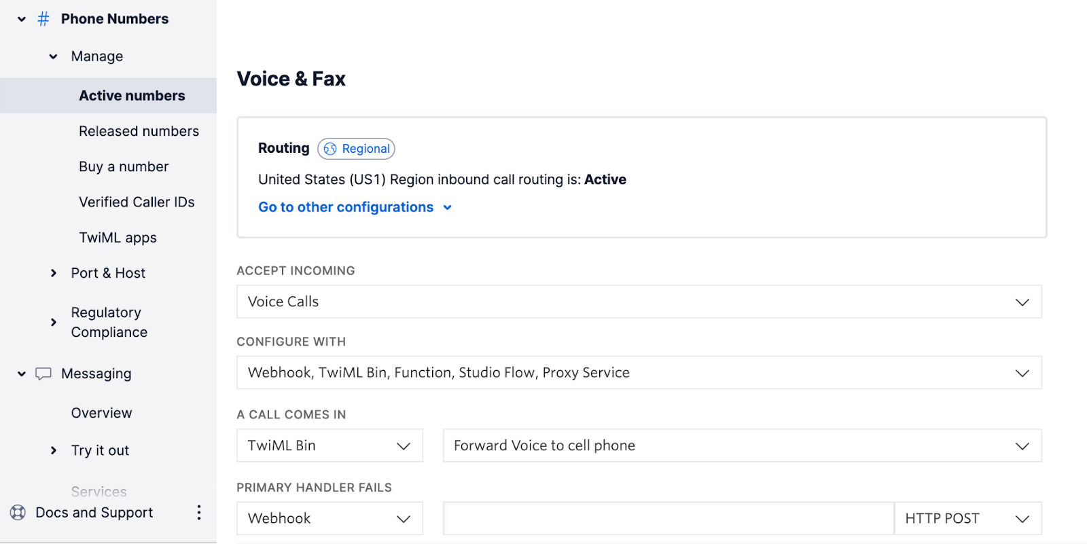1087x544 pixels.
Task: Open the HTTP POST method dropdown
Action: click(967, 518)
